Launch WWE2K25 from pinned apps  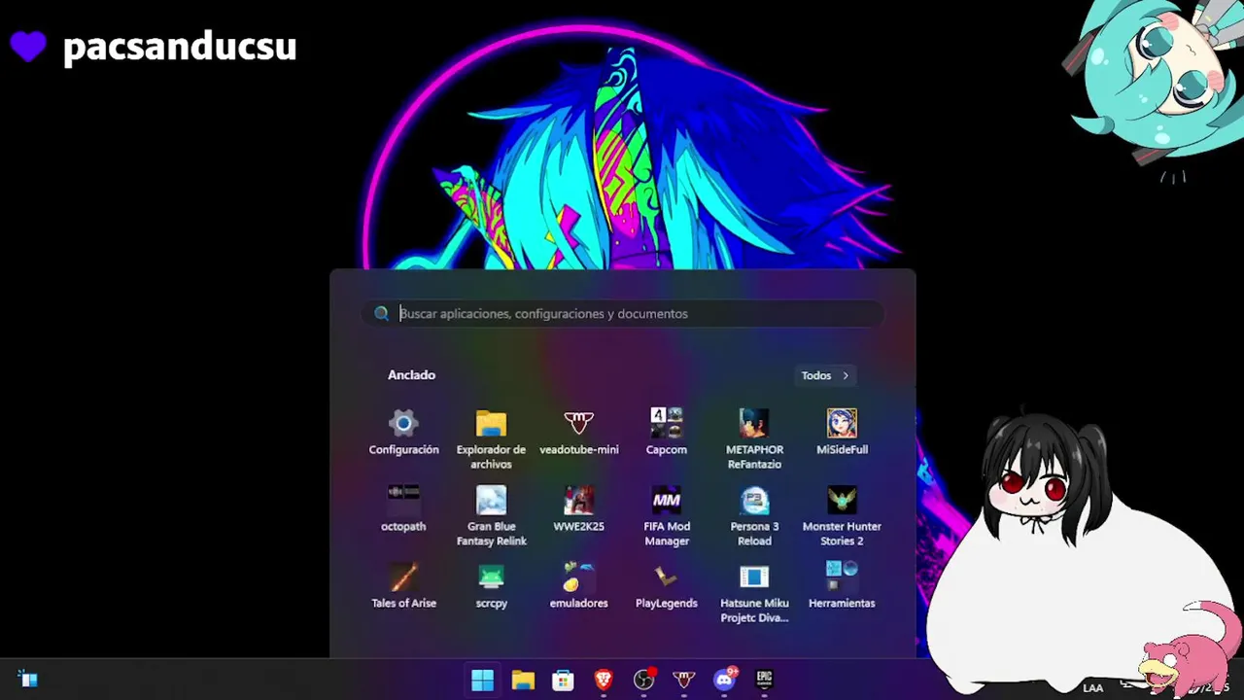click(578, 509)
